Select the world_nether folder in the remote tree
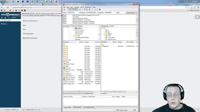Viewport: 200px width, 112px height. pyautogui.click(x=111, y=38)
